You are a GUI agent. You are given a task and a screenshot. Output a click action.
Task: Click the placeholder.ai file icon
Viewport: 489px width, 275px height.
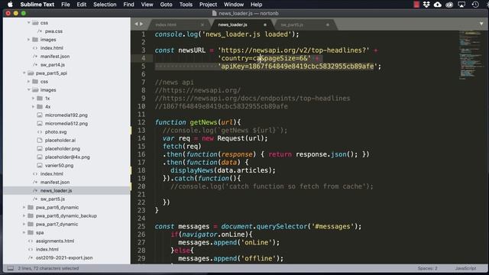(40, 141)
